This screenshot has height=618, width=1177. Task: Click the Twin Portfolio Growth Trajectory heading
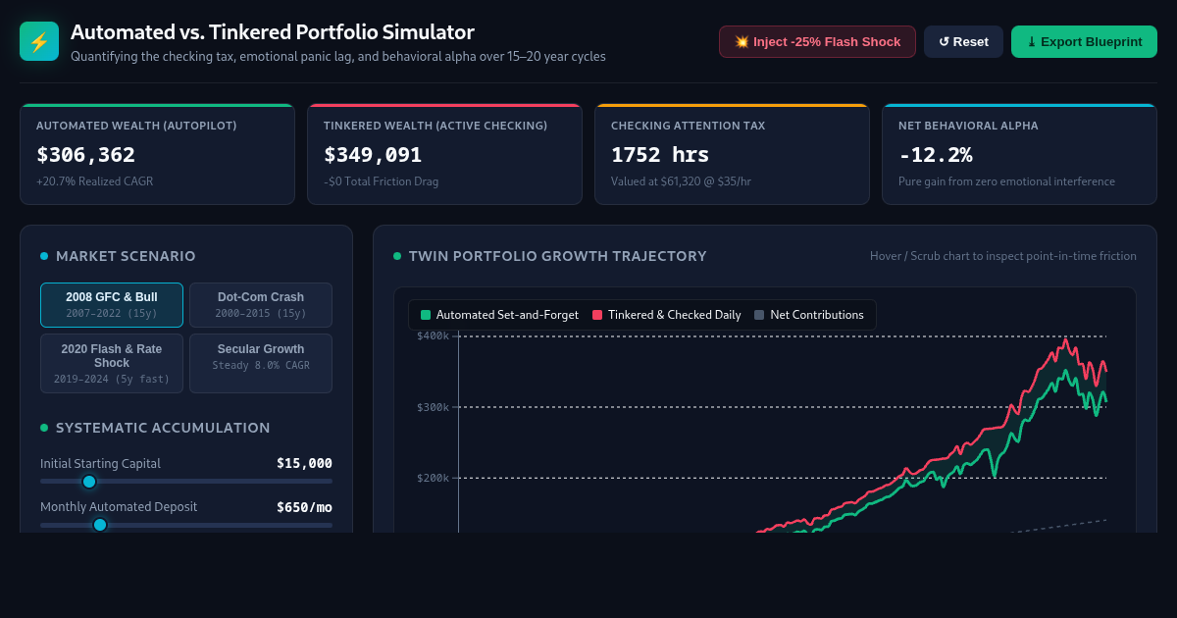pos(558,256)
